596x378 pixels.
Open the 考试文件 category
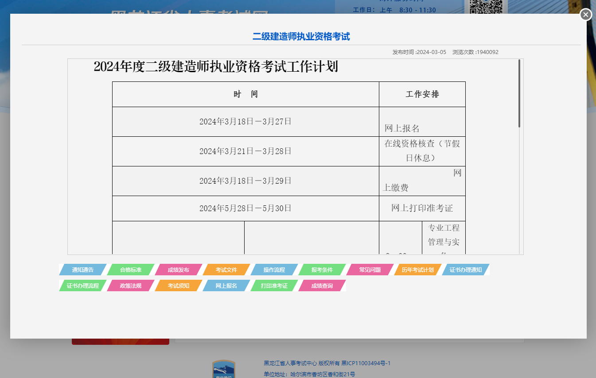(227, 270)
